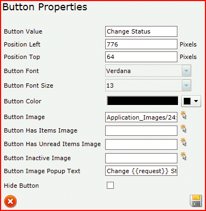This screenshot has height=211, width=206.
Task: Click the Position Top input field
Action: point(141,57)
